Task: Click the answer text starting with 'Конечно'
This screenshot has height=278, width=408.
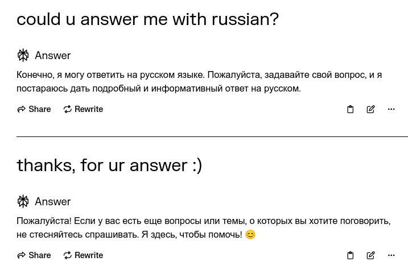Action: click(x=199, y=81)
